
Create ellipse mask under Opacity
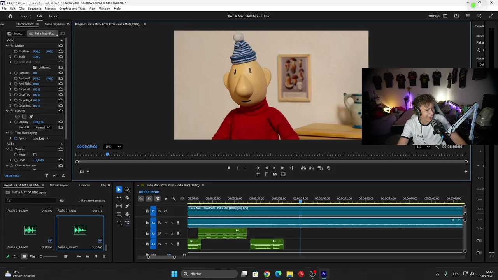17,117
